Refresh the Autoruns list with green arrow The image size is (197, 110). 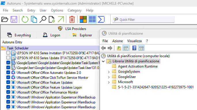click(25, 20)
